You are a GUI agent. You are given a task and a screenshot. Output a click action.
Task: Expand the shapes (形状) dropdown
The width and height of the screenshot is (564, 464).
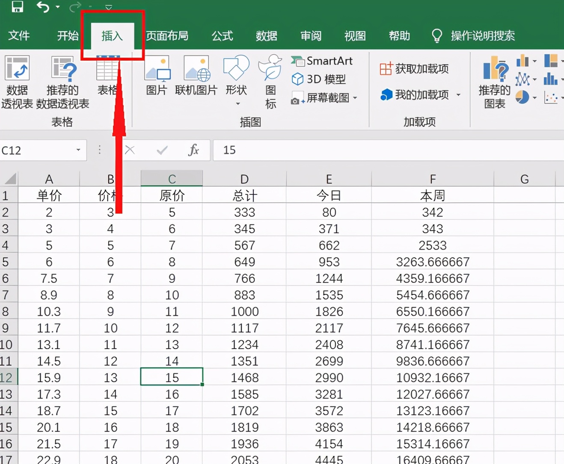237,103
